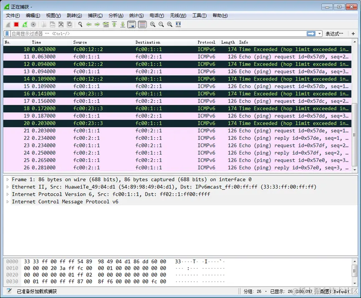The width and height of the screenshot is (361, 298).
Task: Go back to previous packet arrow
Action: click(88, 24)
